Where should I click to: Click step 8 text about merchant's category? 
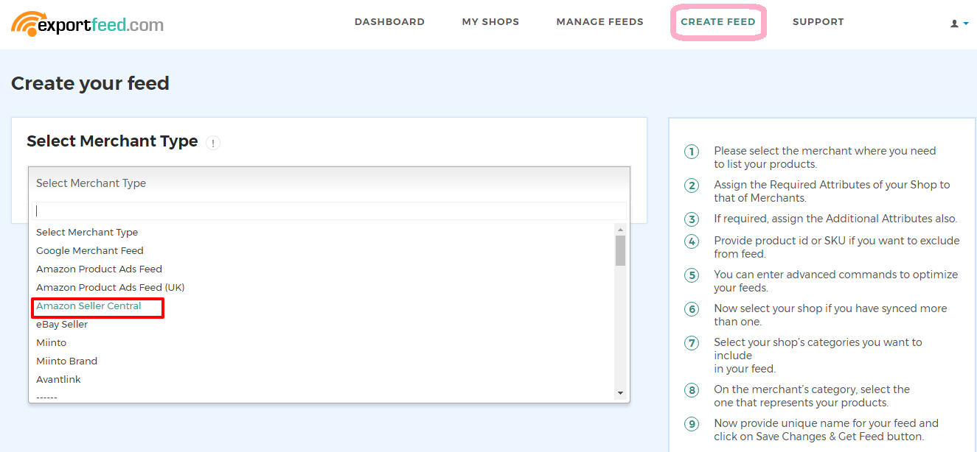click(x=812, y=396)
